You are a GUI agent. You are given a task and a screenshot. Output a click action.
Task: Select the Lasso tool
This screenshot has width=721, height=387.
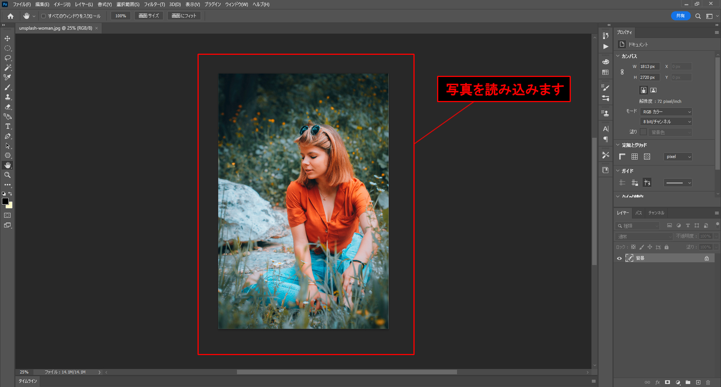click(x=8, y=58)
